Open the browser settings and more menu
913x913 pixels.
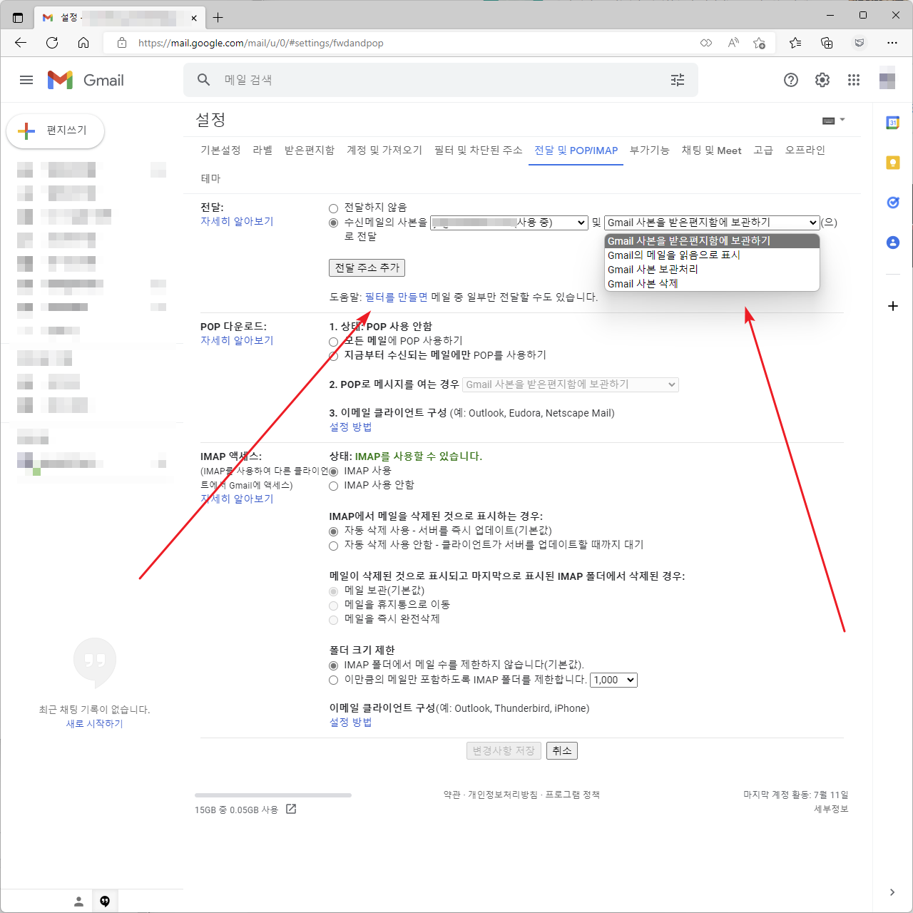pyautogui.click(x=892, y=43)
